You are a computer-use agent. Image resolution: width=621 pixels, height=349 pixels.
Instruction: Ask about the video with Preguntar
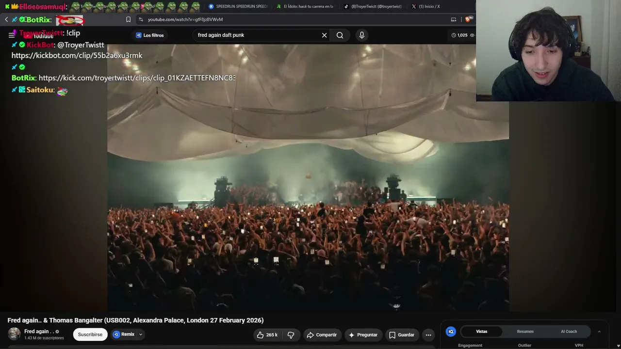click(x=363, y=335)
